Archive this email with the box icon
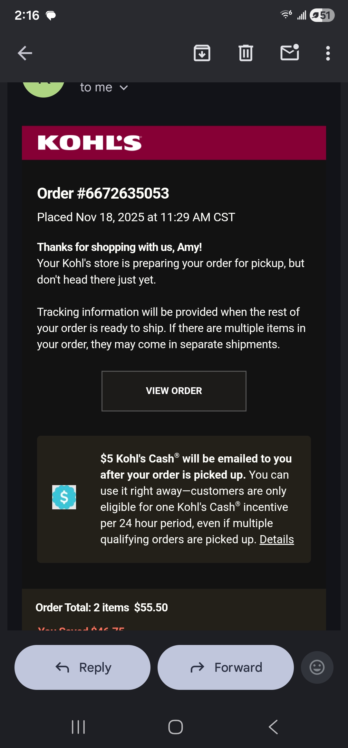 tap(202, 53)
